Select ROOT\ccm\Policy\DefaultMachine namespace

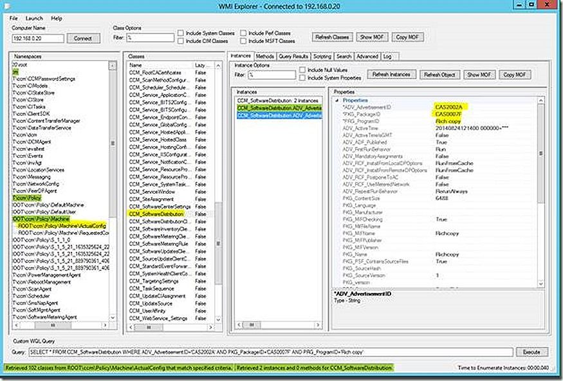click(x=48, y=205)
